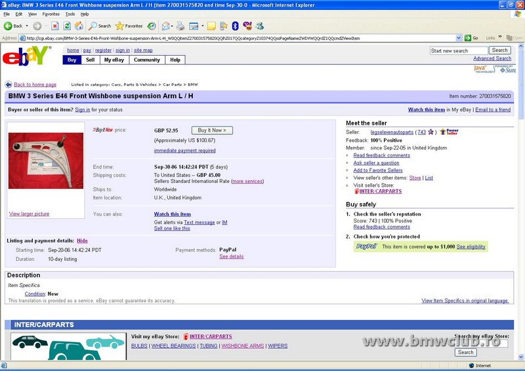Open the Help menu
The width and height of the screenshot is (525, 371).
(85, 14)
